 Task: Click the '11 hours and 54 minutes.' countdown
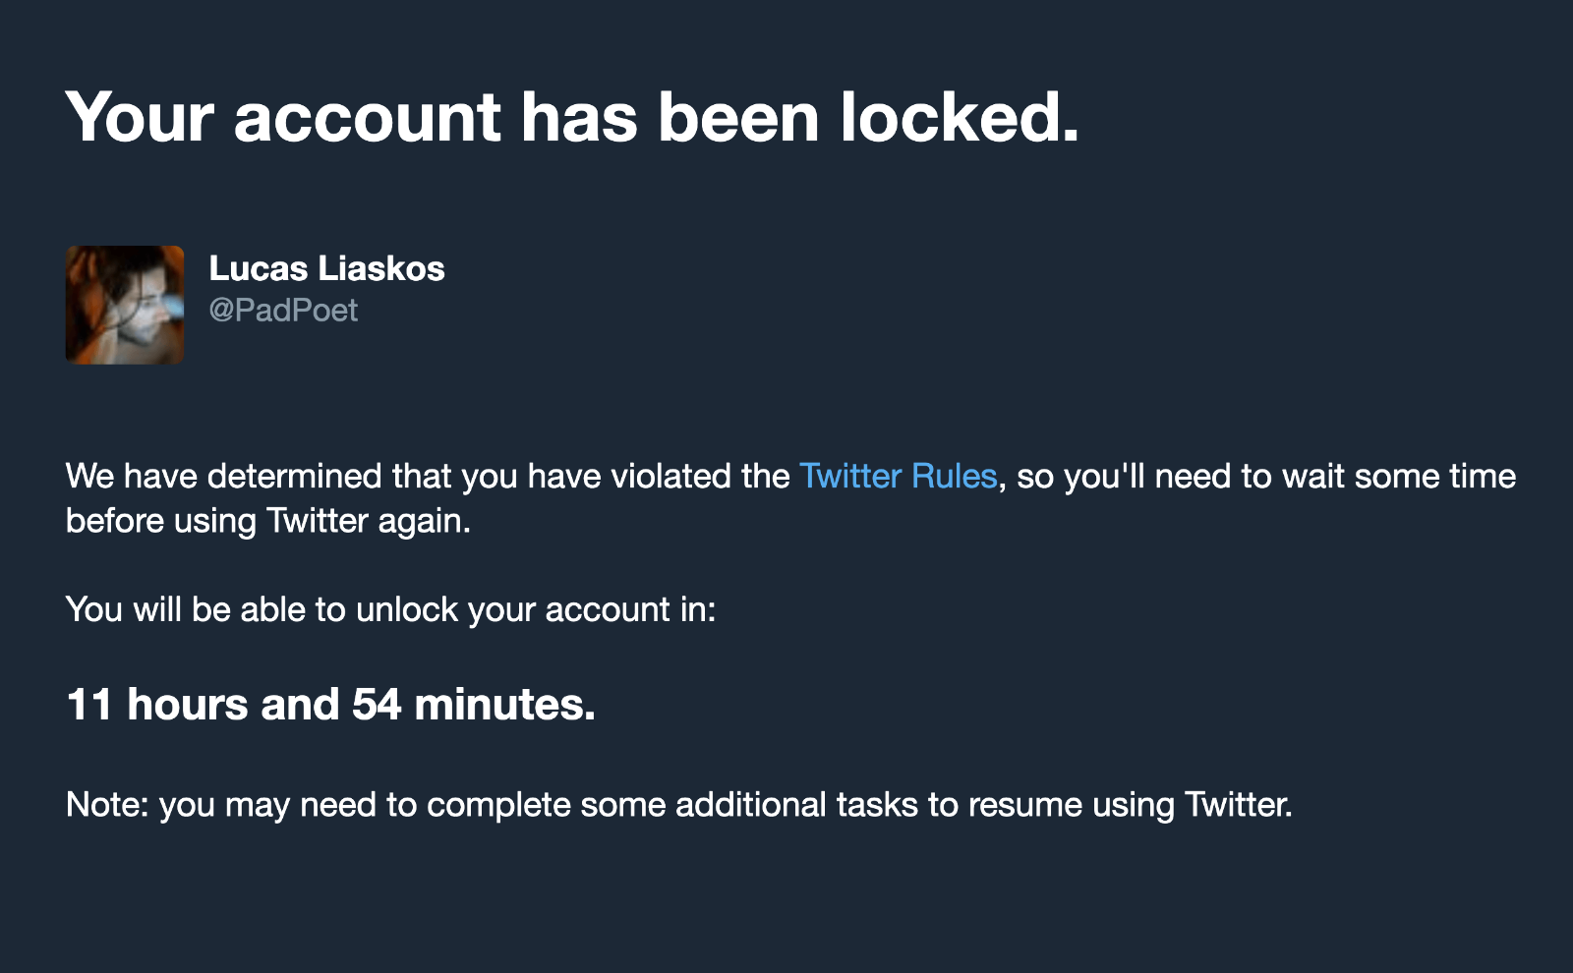coord(331,705)
